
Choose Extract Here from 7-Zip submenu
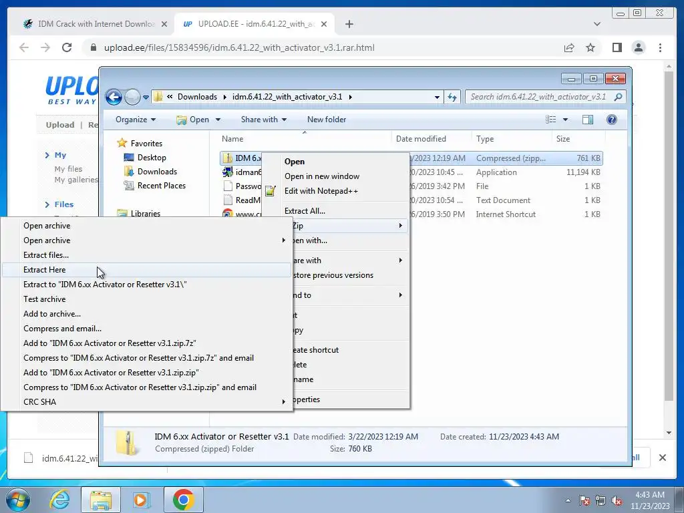(146, 270)
